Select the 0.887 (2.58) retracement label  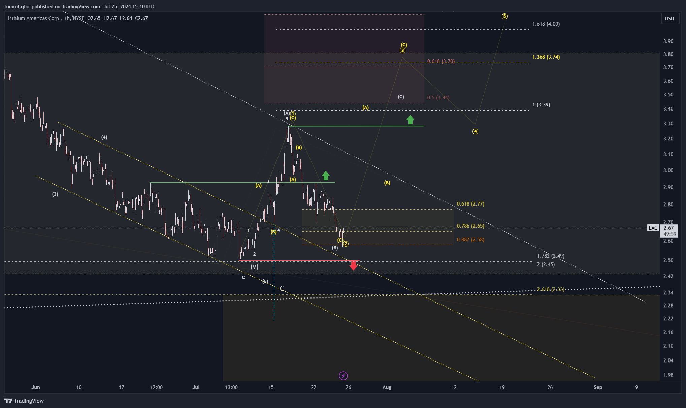coord(470,240)
